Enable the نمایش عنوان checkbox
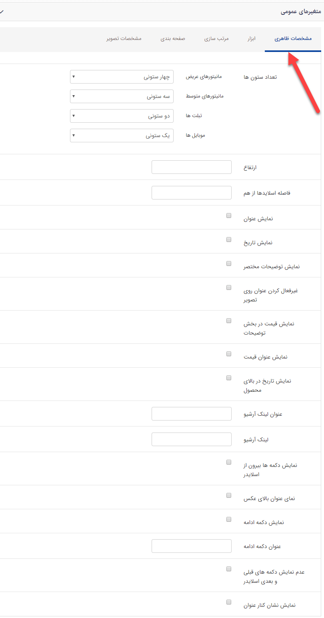 (228, 215)
